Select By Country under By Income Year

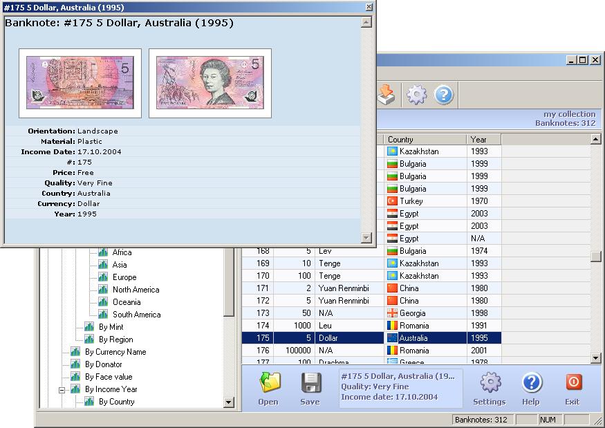point(117,402)
